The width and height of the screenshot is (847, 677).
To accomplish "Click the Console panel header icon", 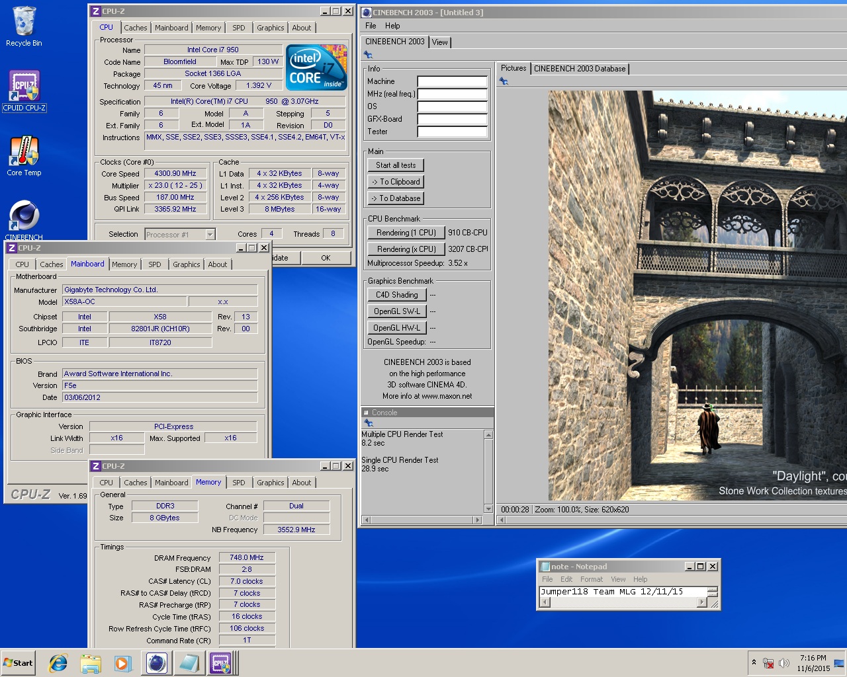I will (x=366, y=413).
